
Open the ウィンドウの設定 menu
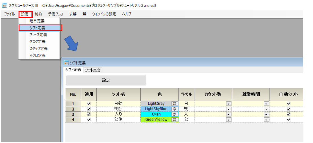(104, 14)
